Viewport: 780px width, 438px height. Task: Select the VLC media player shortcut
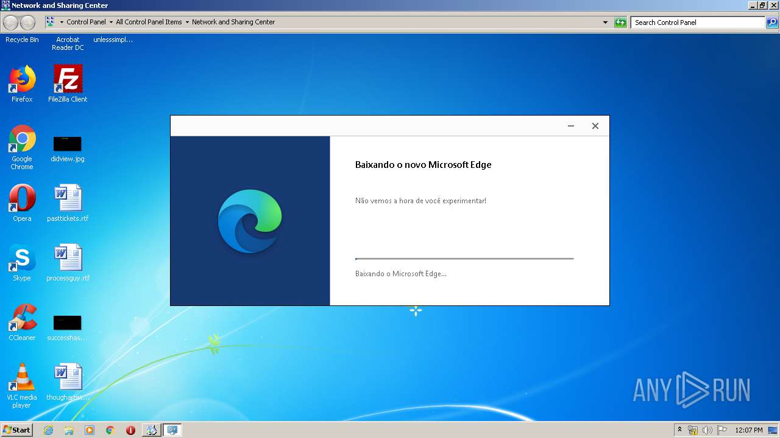(22, 386)
